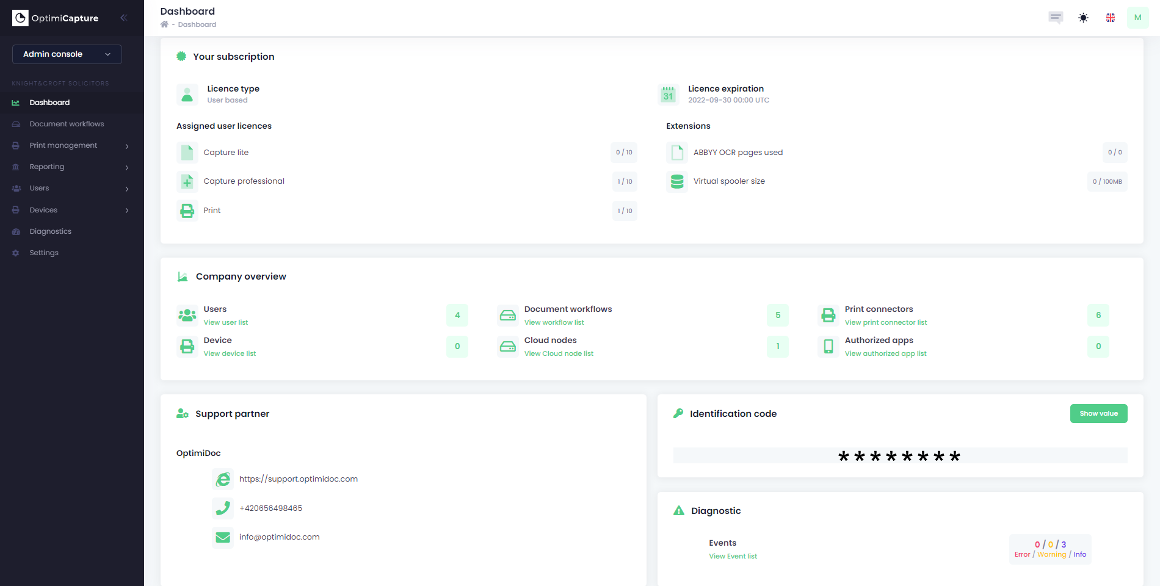This screenshot has width=1160, height=586.
Task: Open the user avatar M menu
Action: pos(1137,18)
